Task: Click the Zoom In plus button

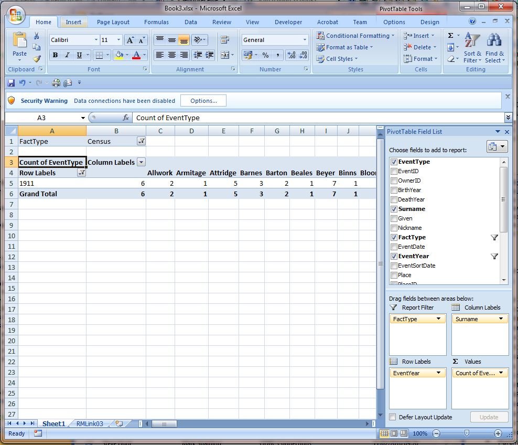Action: click(498, 433)
